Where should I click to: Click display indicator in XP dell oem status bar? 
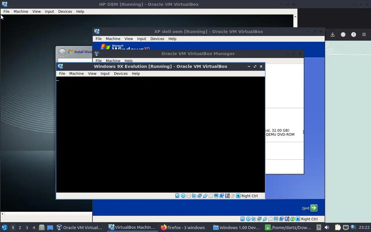[x=276, y=219]
